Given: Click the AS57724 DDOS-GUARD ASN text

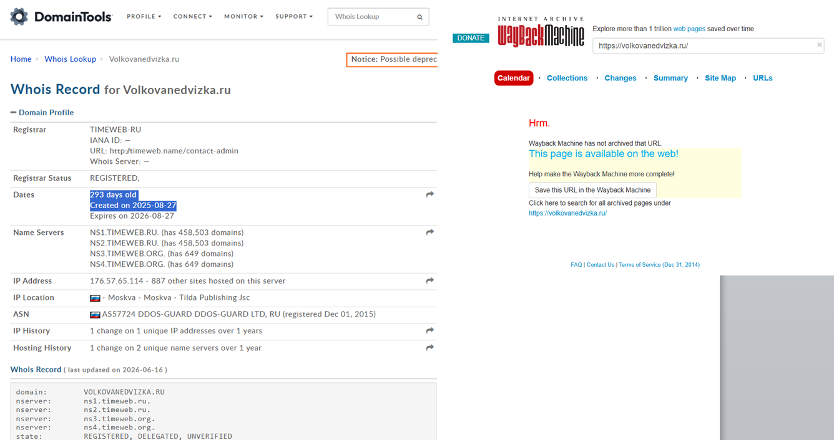Looking at the screenshot, I should tap(239, 315).
